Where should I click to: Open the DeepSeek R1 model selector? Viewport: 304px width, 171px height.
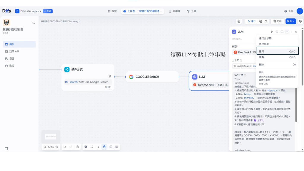[x=244, y=52]
